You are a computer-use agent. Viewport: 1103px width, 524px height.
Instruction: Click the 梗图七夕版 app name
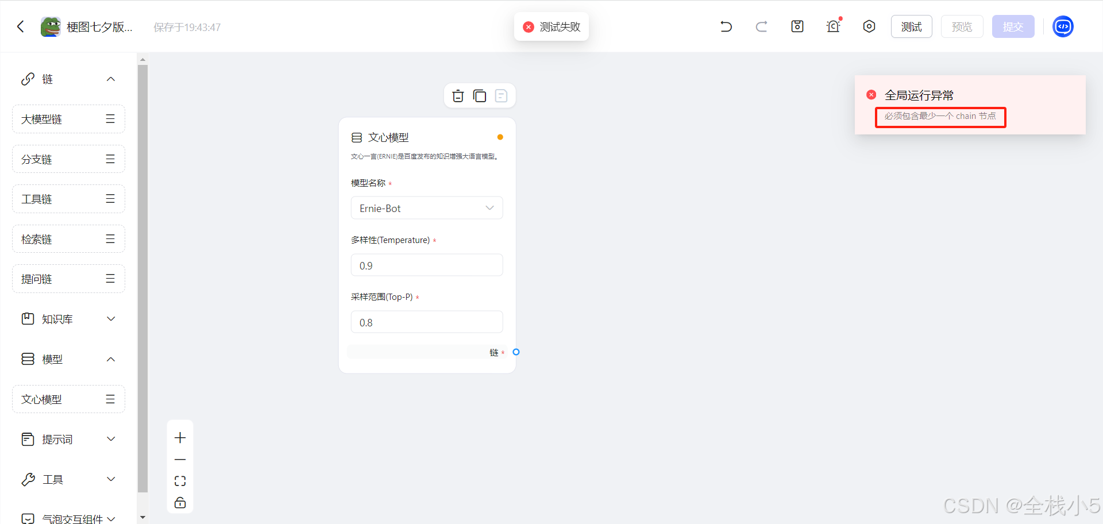99,27
